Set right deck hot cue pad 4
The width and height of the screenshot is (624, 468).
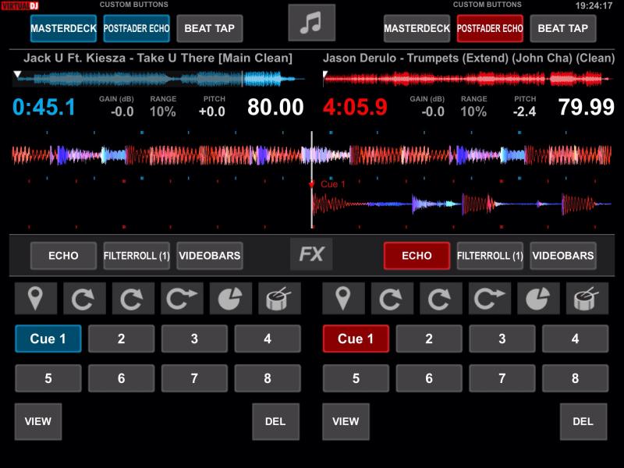click(576, 339)
